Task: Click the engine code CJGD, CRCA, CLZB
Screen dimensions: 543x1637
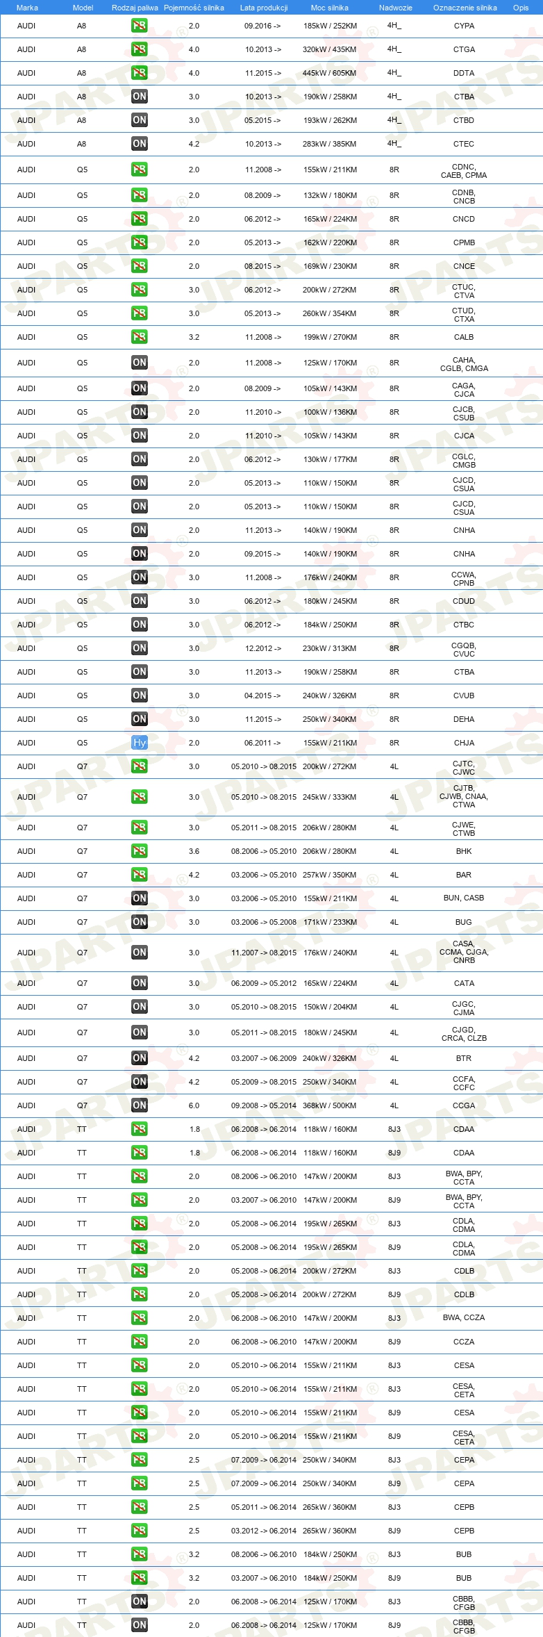Action: (464, 1034)
